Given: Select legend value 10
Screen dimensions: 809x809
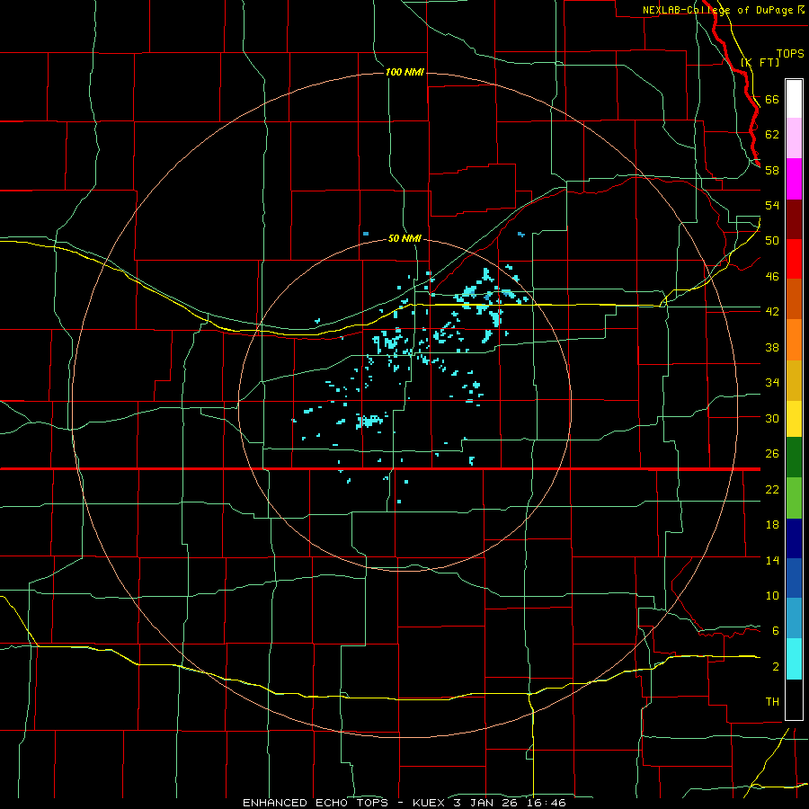Looking at the screenshot, I should coord(772,595).
